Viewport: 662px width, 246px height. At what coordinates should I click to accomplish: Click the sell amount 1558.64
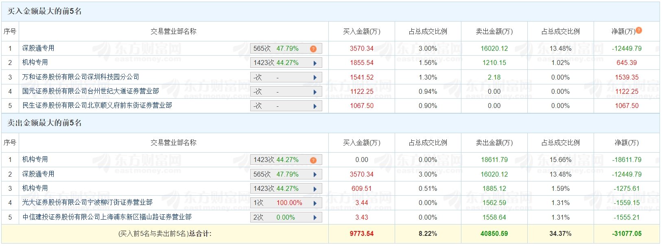point(494,218)
